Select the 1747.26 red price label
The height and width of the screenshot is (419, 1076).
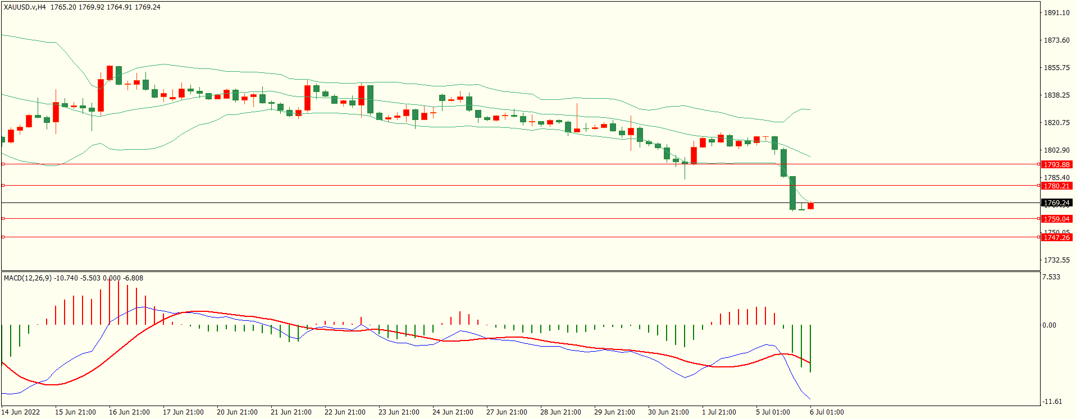pyautogui.click(x=1057, y=237)
